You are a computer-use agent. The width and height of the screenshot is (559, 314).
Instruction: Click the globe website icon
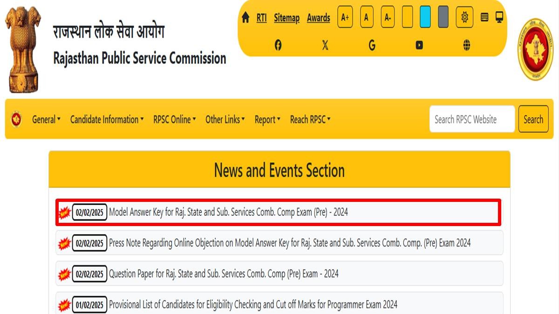tap(467, 45)
